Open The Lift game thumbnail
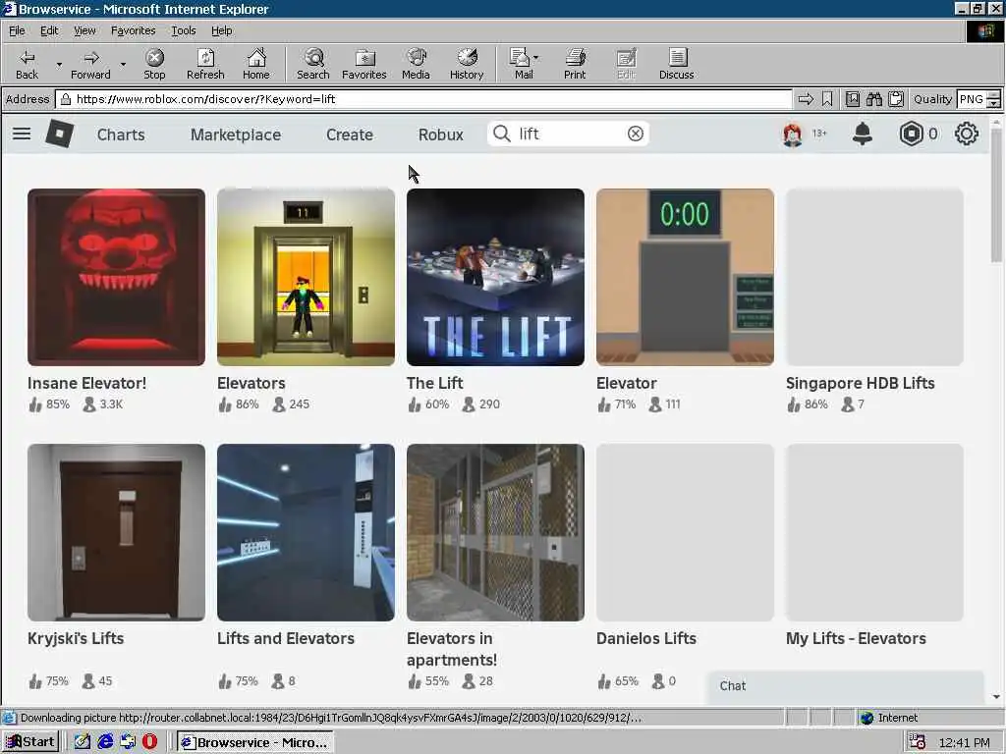This screenshot has height=754, width=1006. (495, 277)
